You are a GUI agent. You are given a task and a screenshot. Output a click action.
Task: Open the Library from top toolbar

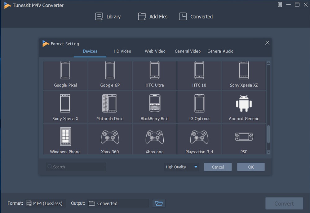[x=108, y=17]
